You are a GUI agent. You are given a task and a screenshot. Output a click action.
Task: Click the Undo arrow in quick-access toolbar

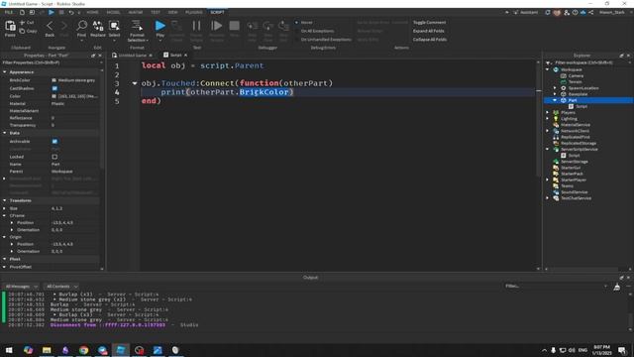tap(71, 13)
